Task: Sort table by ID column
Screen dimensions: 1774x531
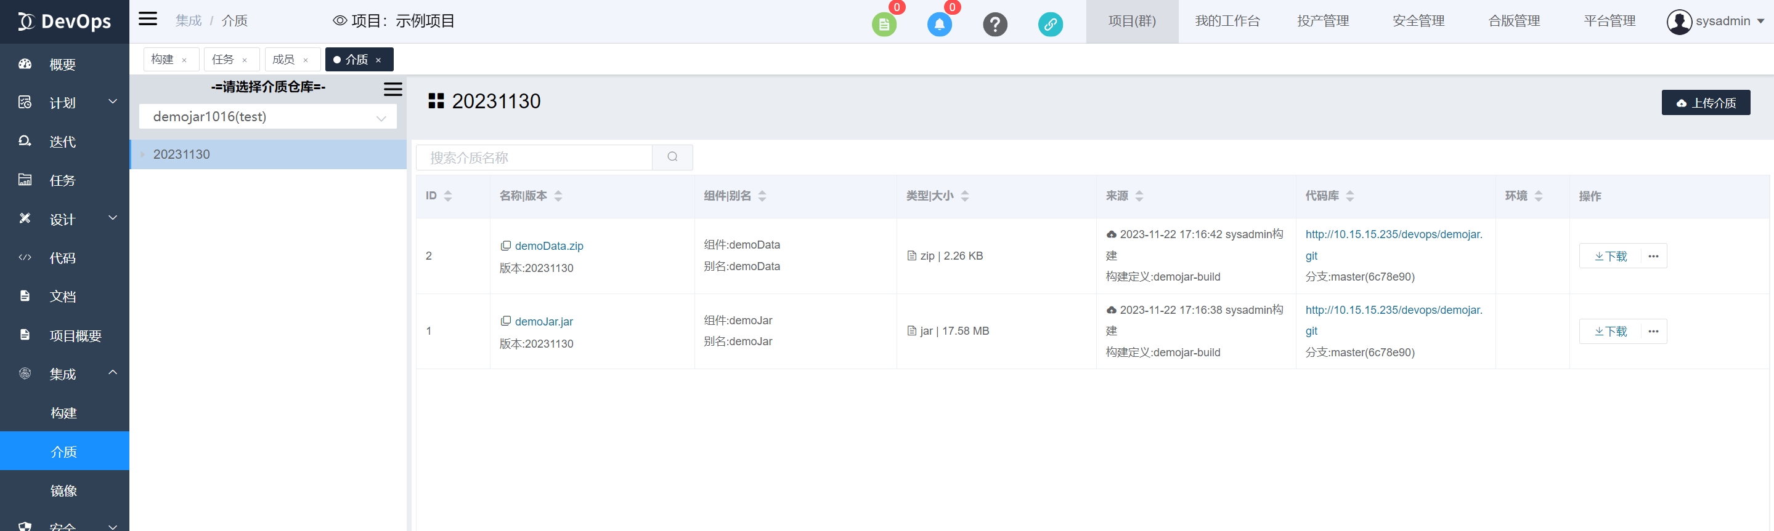Action: click(447, 196)
